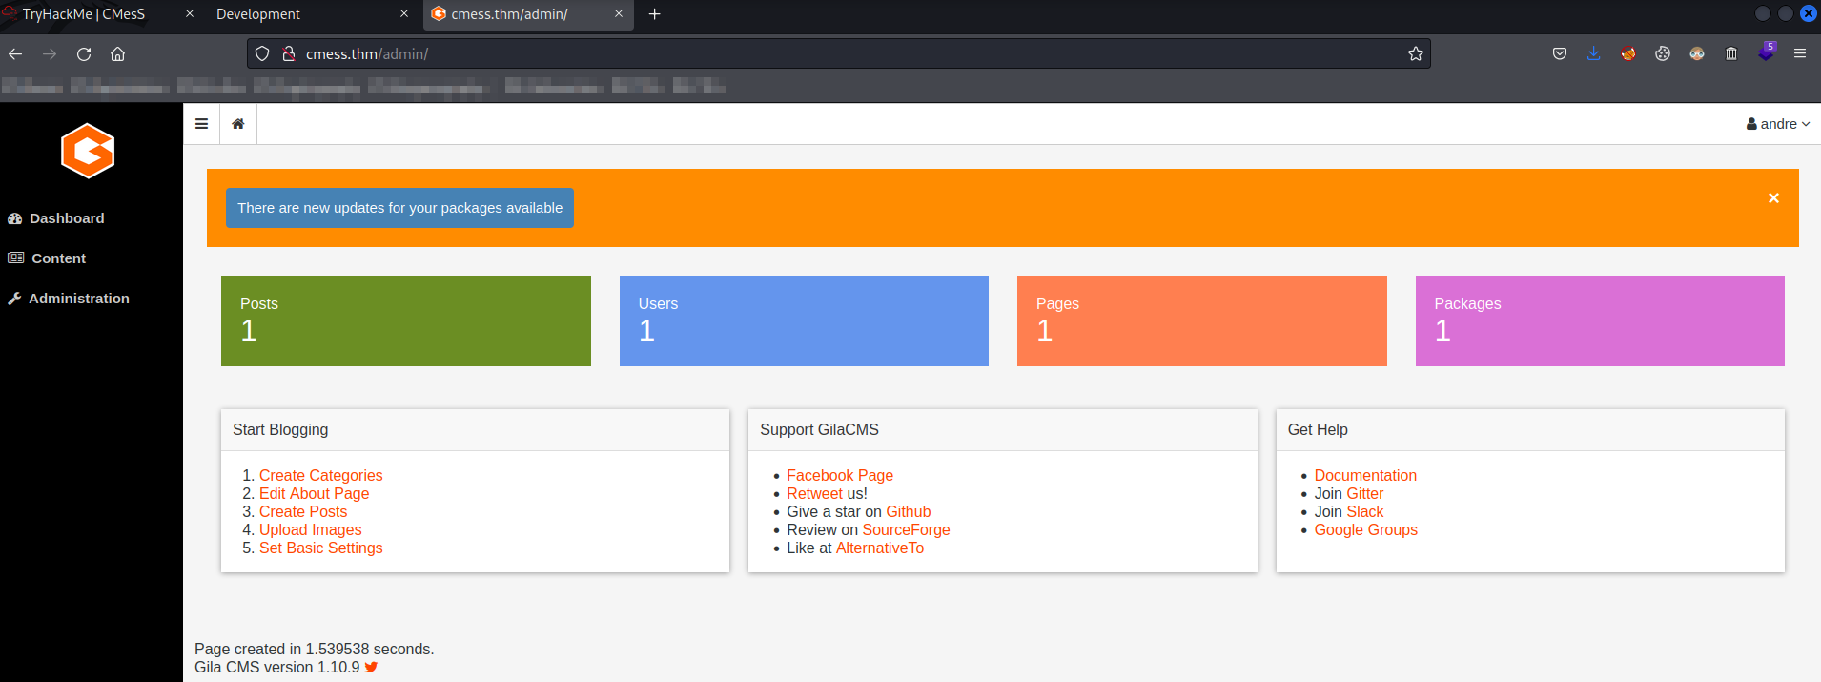Screen dimensions: 1821x682
Task: Open the purple extension with badge 5
Action: [1766, 52]
